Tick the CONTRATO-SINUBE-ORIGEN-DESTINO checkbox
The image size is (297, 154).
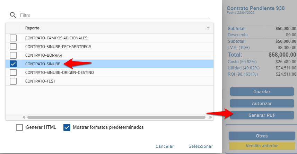pos(13,73)
